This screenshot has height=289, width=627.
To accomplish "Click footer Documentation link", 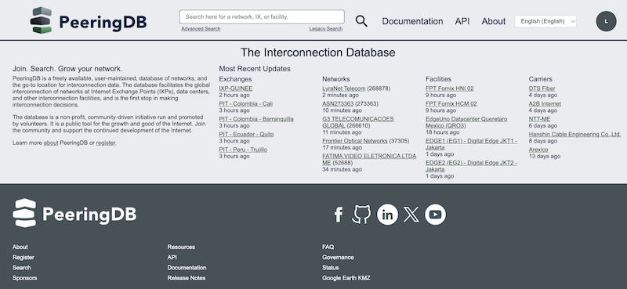I will [187, 268].
